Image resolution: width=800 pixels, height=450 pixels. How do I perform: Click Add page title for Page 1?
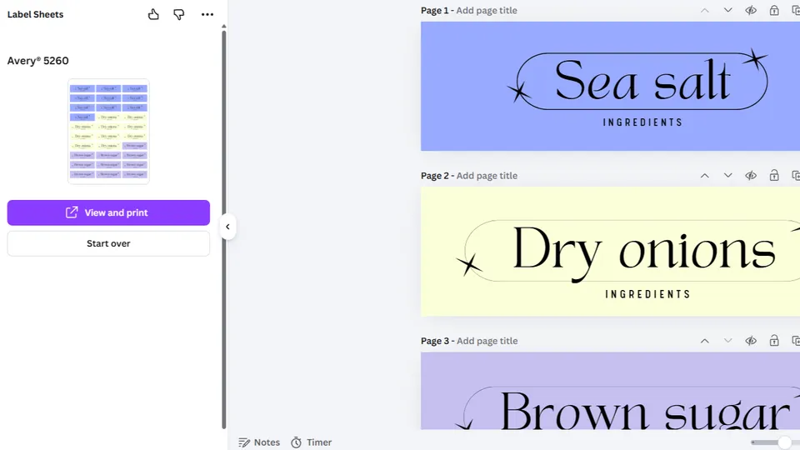point(486,10)
